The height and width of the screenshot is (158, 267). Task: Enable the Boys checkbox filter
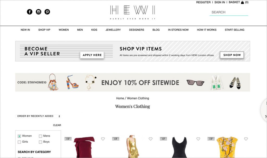pyautogui.click(x=40, y=142)
